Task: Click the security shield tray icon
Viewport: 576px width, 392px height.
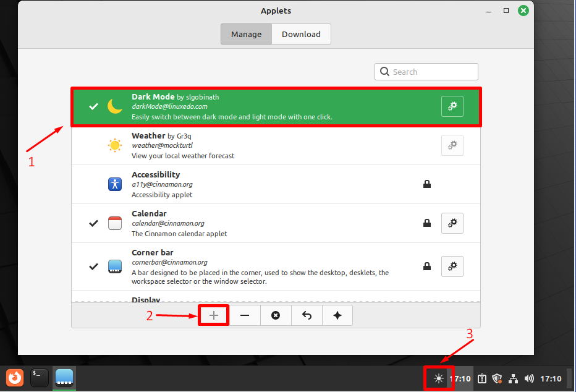Action: click(497, 378)
